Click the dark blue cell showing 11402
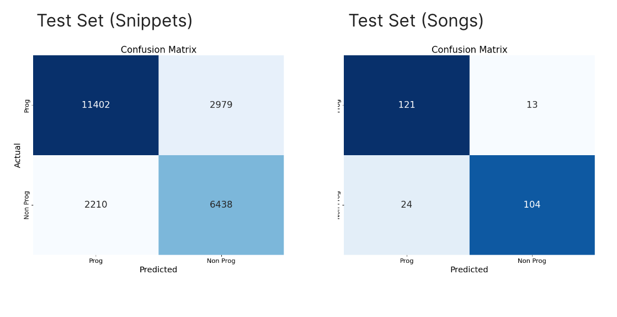The image size is (617, 317). click(95, 105)
